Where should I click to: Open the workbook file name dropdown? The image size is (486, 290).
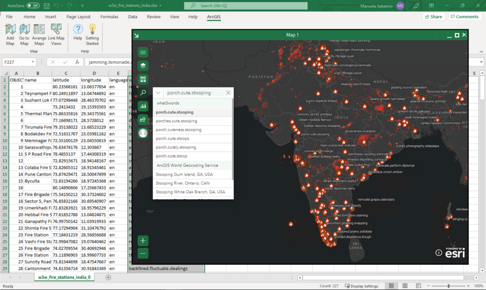coord(160,6)
